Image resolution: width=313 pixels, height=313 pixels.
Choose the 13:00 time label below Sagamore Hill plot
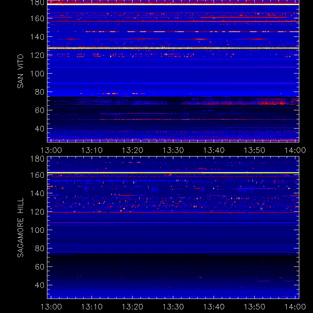(x=51, y=307)
